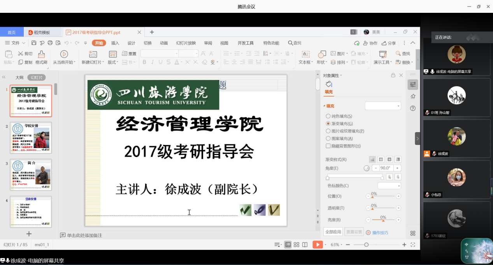
Task: Open the Insert (插入) ribbon tab
Action: pyautogui.click(x=115, y=43)
